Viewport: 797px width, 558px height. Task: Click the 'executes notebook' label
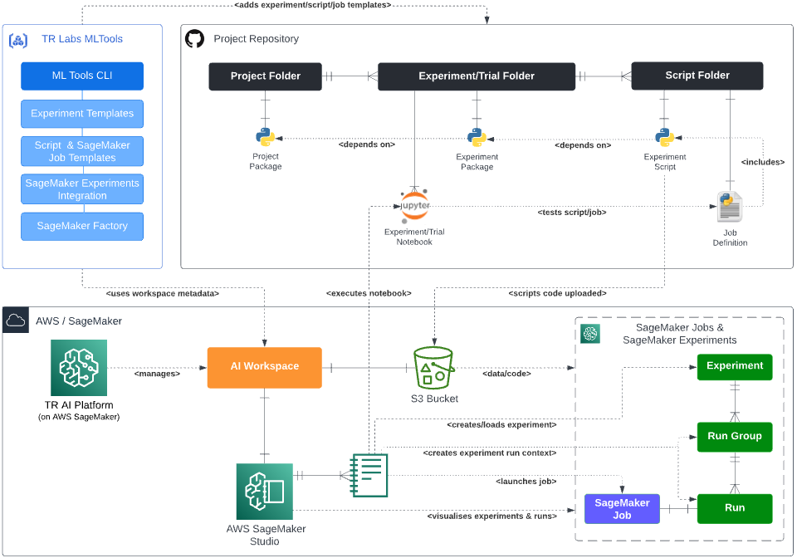pos(369,294)
